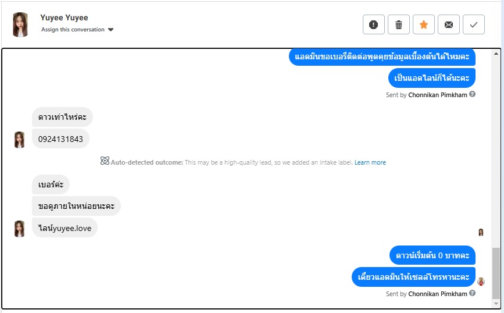This screenshot has height=313, width=504.
Task: Delete conversation using trash icon
Action: (x=399, y=24)
